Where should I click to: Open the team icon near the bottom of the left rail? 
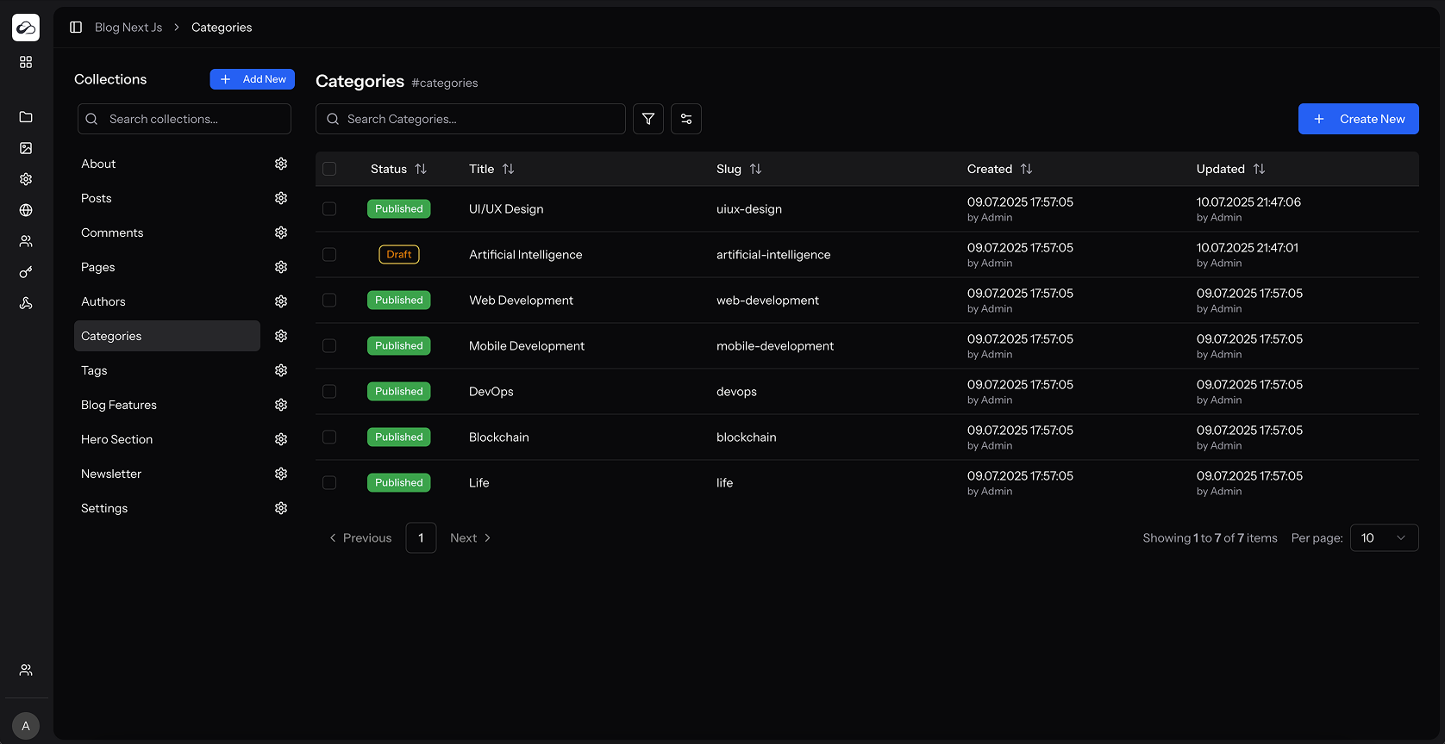tap(26, 670)
